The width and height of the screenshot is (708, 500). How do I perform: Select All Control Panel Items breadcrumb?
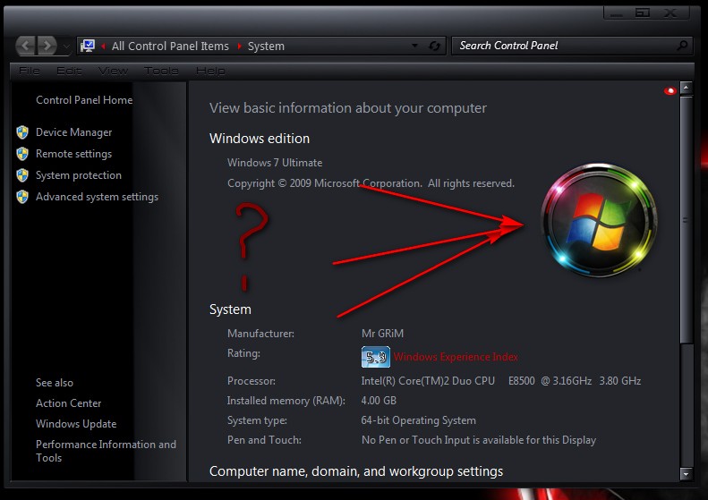170,46
